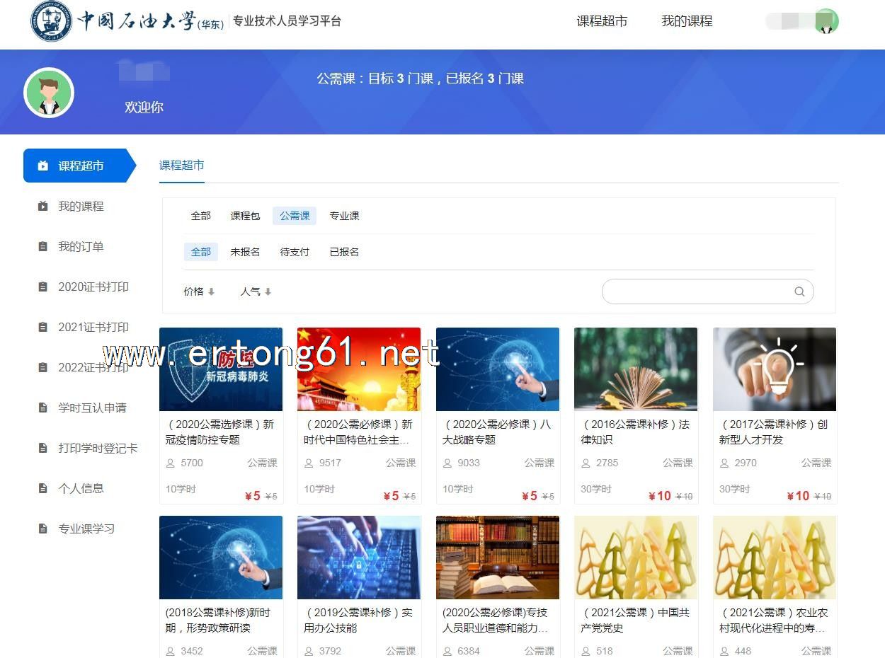Click the 2020证书打印 sidebar icon
Viewport: 885px width, 658px height.
[x=42, y=287]
